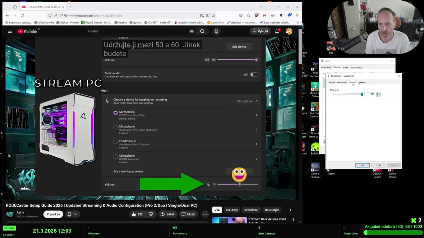Like the video with thumbs up
The height and width of the screenshot is (238, 424).
click(137, 214)
